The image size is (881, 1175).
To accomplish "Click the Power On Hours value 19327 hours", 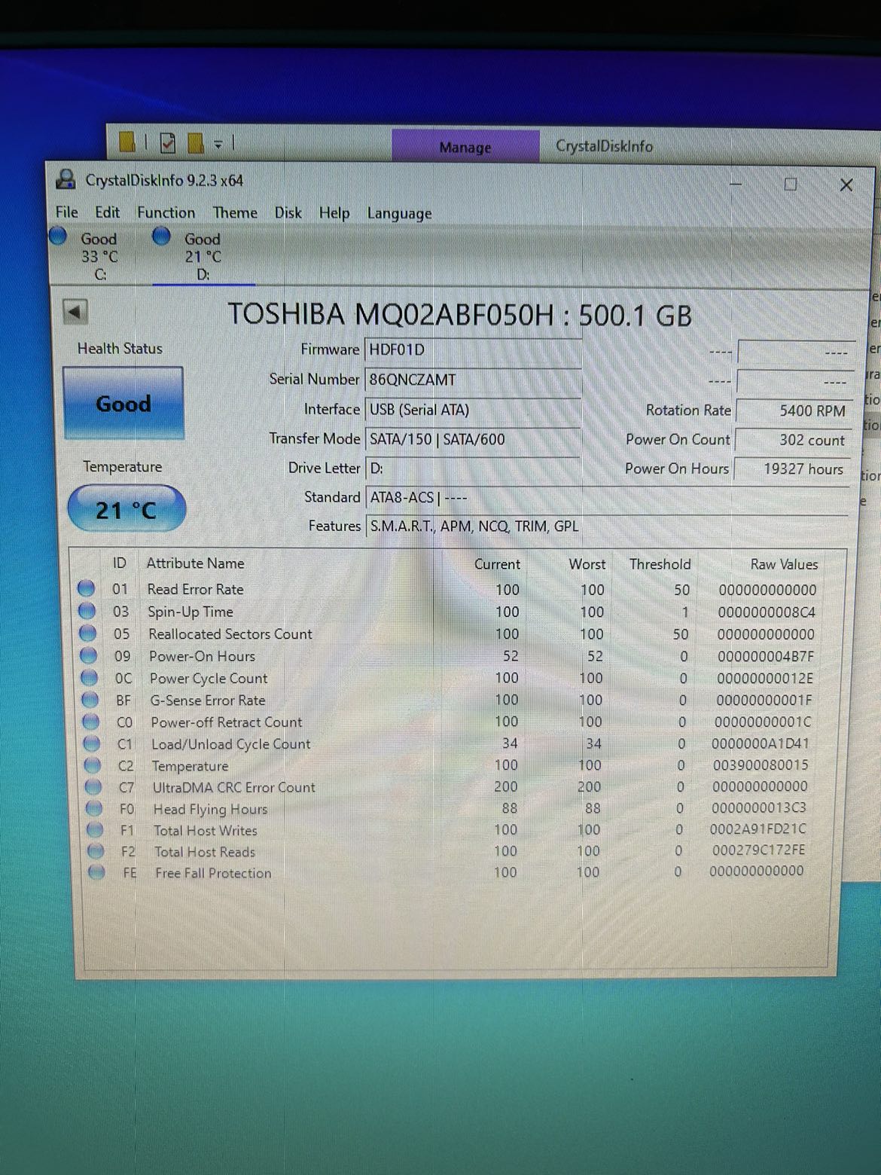I will tap(794, 468).
